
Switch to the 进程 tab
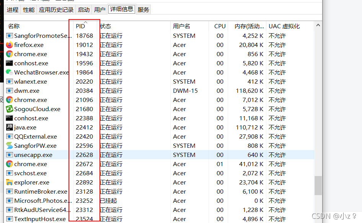(12, 10)
